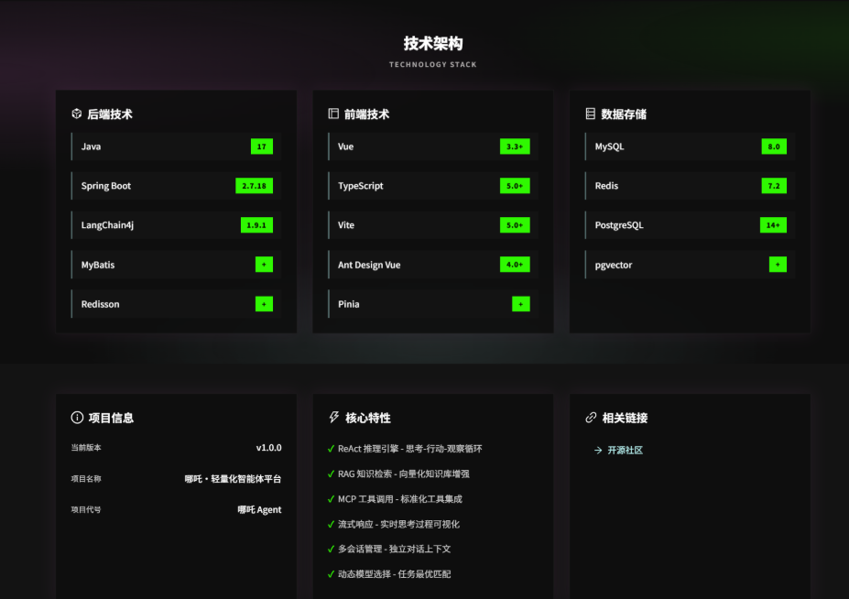Click the 技术架构 page heading

coord(432,43)
